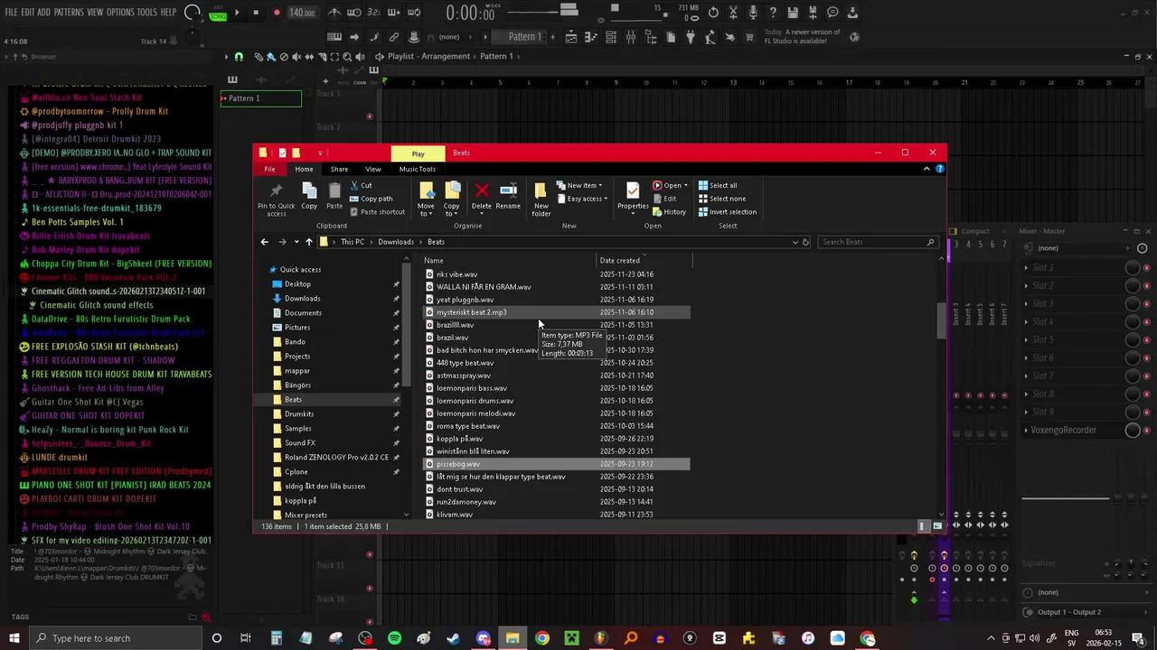Click FL Studio save project icon
The image size is (1157, 650).
[793, 13]
